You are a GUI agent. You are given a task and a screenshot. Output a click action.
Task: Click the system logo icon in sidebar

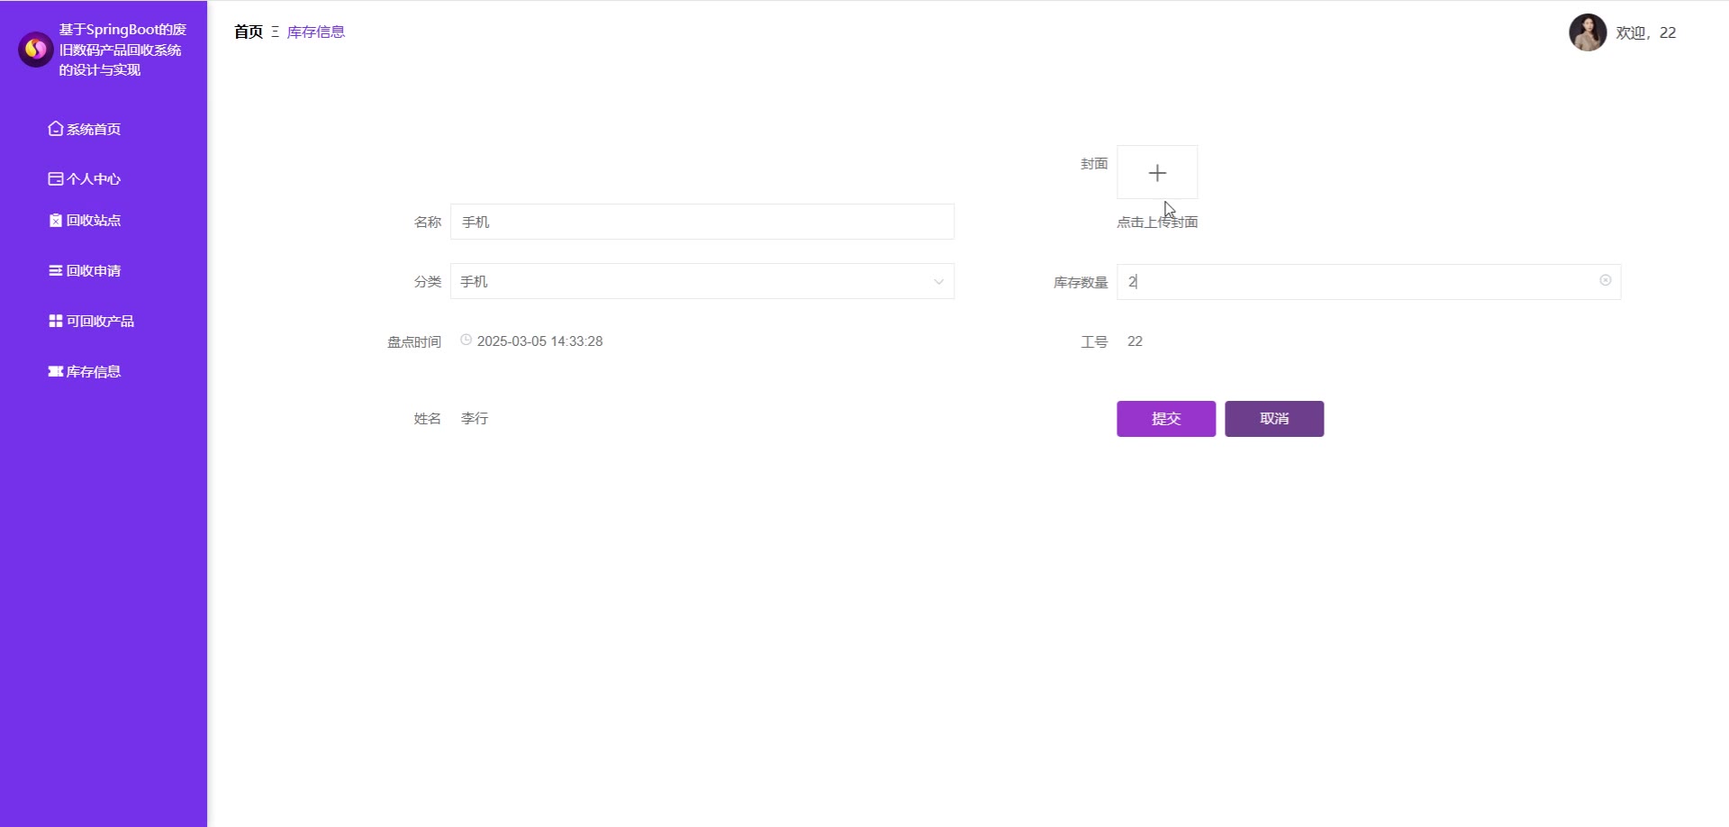[x=36, y=50]
